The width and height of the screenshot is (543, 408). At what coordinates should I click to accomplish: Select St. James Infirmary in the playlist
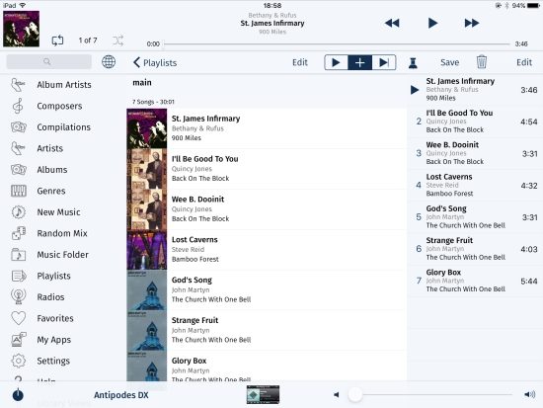(267, 128)
